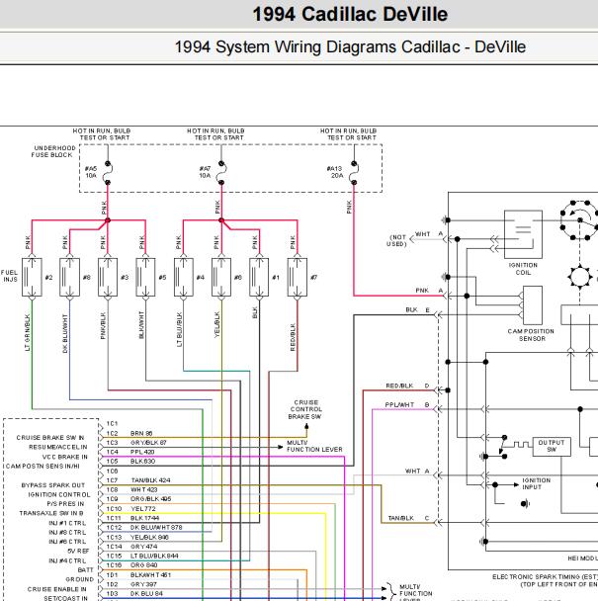Click pin row '1C7 TAN/BLK 424'
Screen dimensions: 598x601
pyautogui.click(x=138, y=480)
